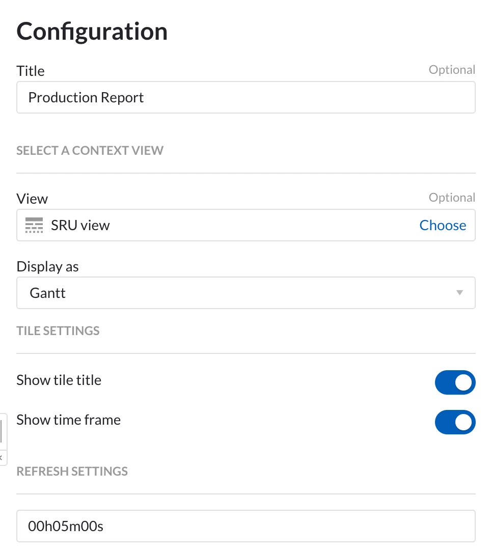Disable the Show time frame switch
491x552 pixels.
pyautogui.click(x=455, y=422)
